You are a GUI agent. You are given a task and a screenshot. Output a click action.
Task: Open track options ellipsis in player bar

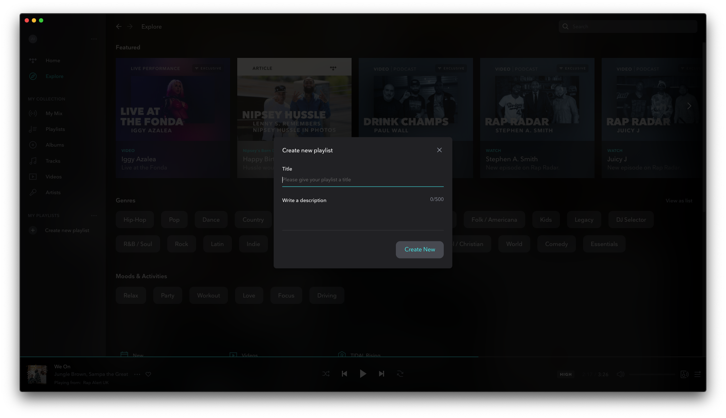[137, 374]
